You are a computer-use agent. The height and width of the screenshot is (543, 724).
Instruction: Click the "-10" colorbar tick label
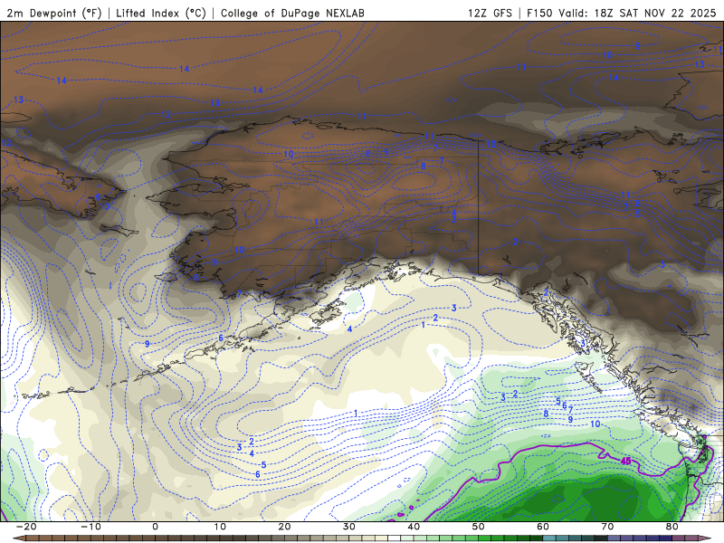pyautogui.click(x=90, y=527)
